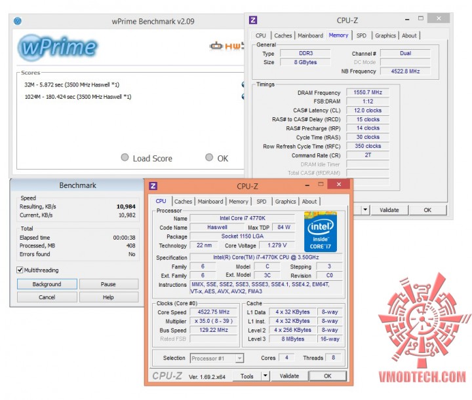Image resolution: width=472 pixels, height=400 pixels.
Task: Click the Core Speed 4522.75 MHz value
Action: (214, 312)
